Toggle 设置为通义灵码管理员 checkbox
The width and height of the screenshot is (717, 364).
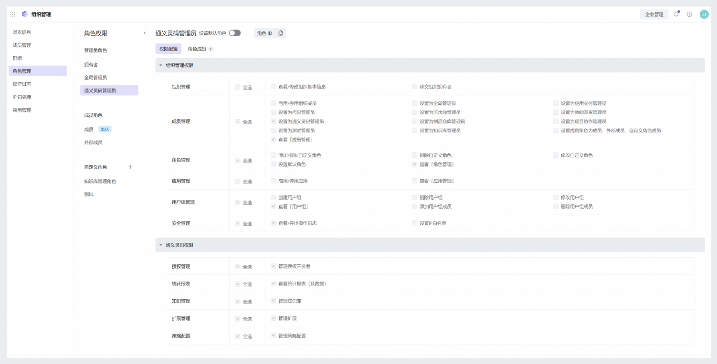pyautogui.click(x=273, y=121)
